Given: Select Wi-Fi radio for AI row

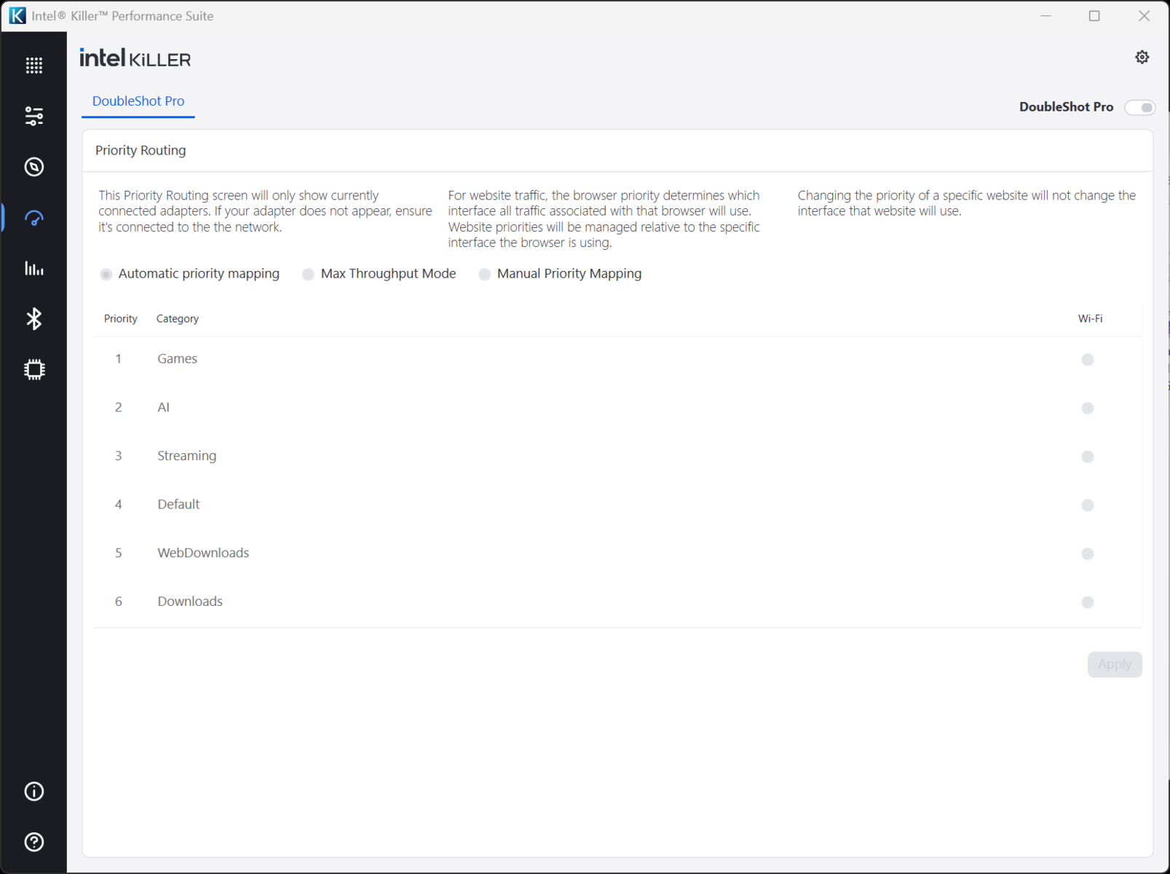Looking at the screenshot, I should (1088, 409).
